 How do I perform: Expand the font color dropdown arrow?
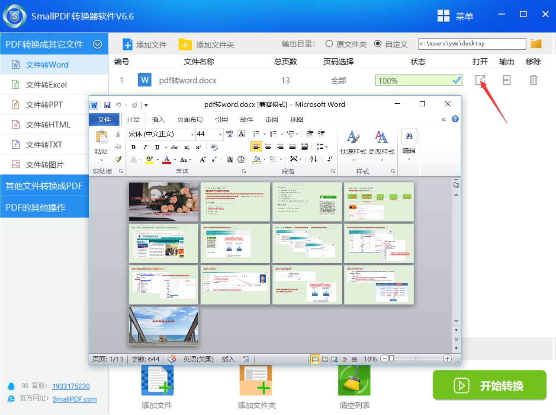pos(175,160)
